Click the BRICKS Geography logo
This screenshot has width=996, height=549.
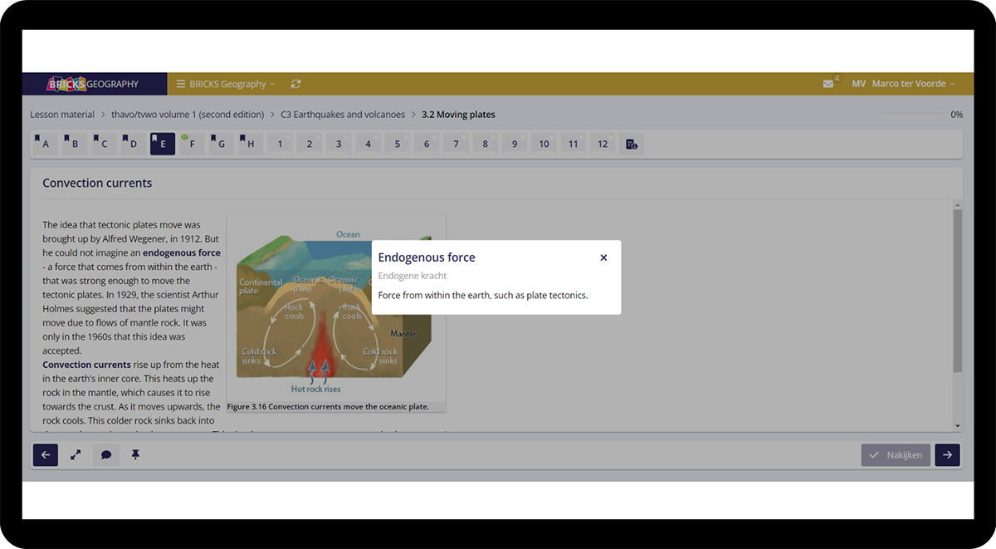click(94, 84)
